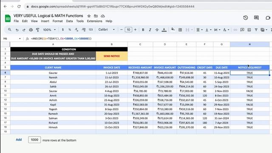Decrease decimal places
Viewport: 272px width, 153px height.
(76, 30)
